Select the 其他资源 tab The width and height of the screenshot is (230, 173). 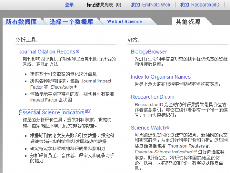click(188, 21)
